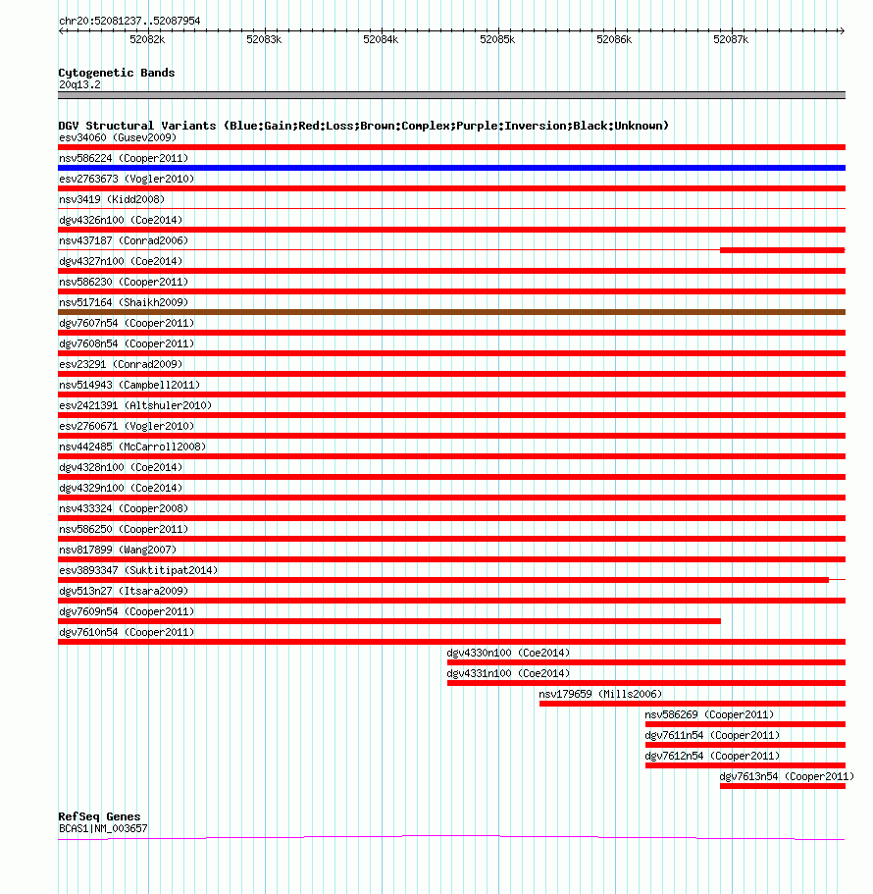Click nsv586269 (Cooper2011) label
The height and width of the screenshot is (894, 873).
(x=709, y=713)
